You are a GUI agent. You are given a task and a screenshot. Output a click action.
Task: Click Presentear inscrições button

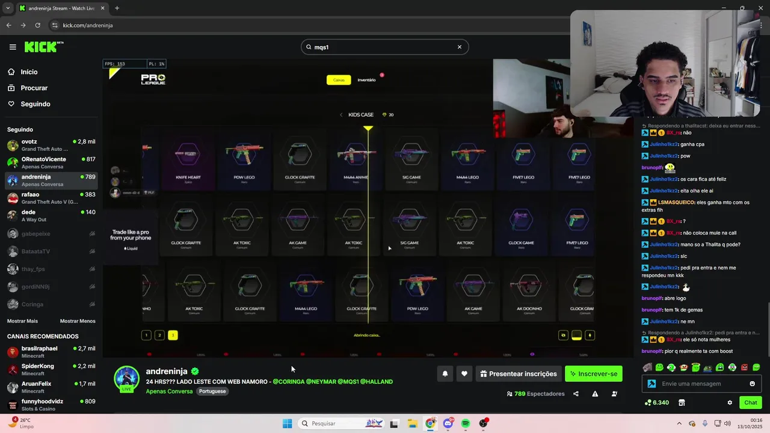[519, 373]
